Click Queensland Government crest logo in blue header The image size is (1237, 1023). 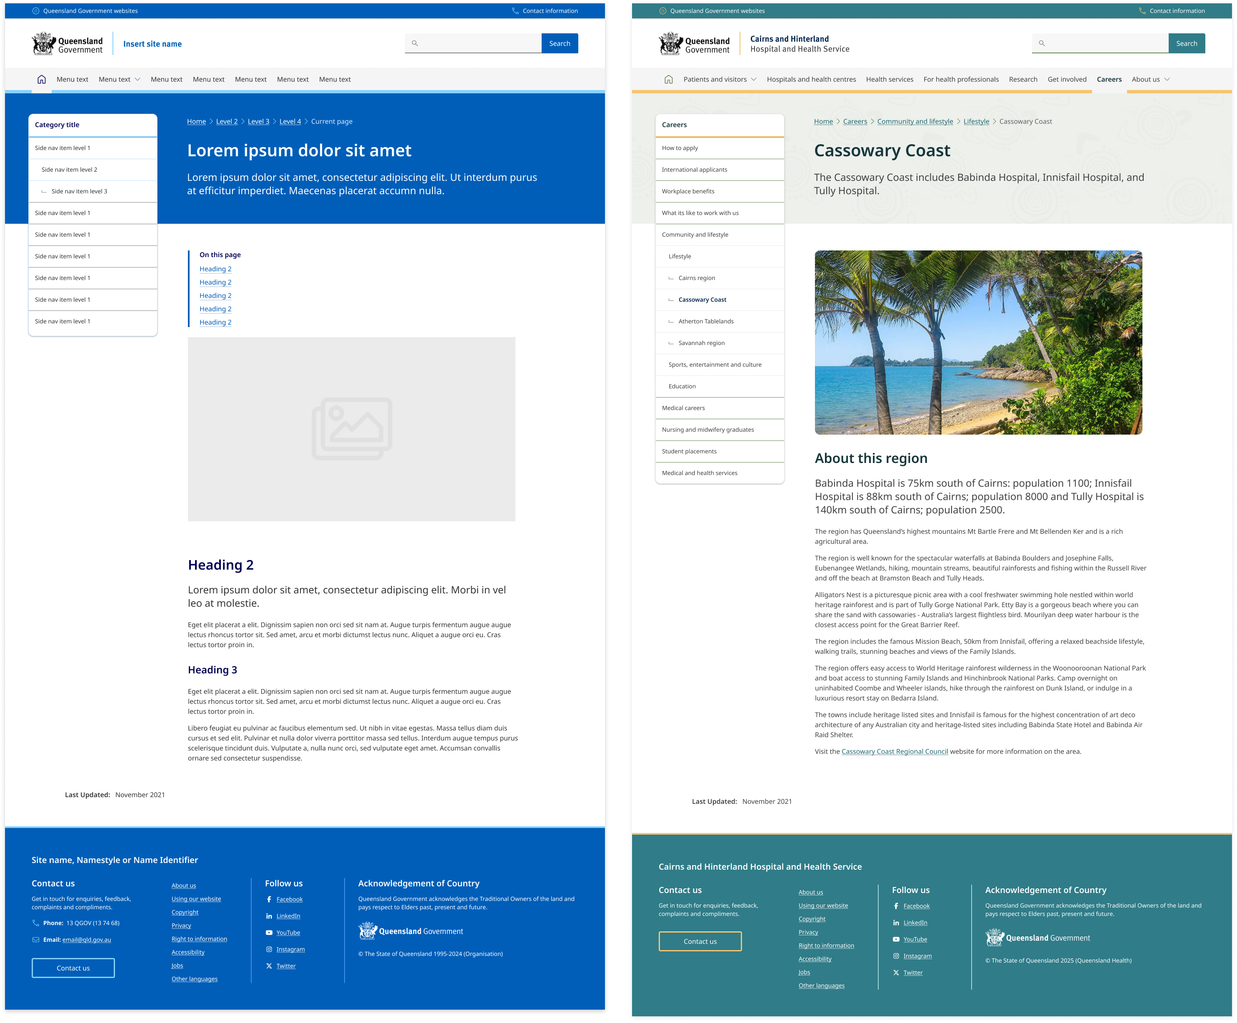tap(67, 44)
